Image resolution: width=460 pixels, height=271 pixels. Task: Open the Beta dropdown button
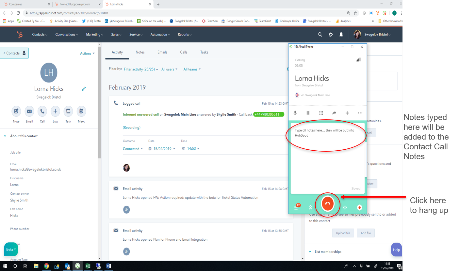(x=11, y=249)
